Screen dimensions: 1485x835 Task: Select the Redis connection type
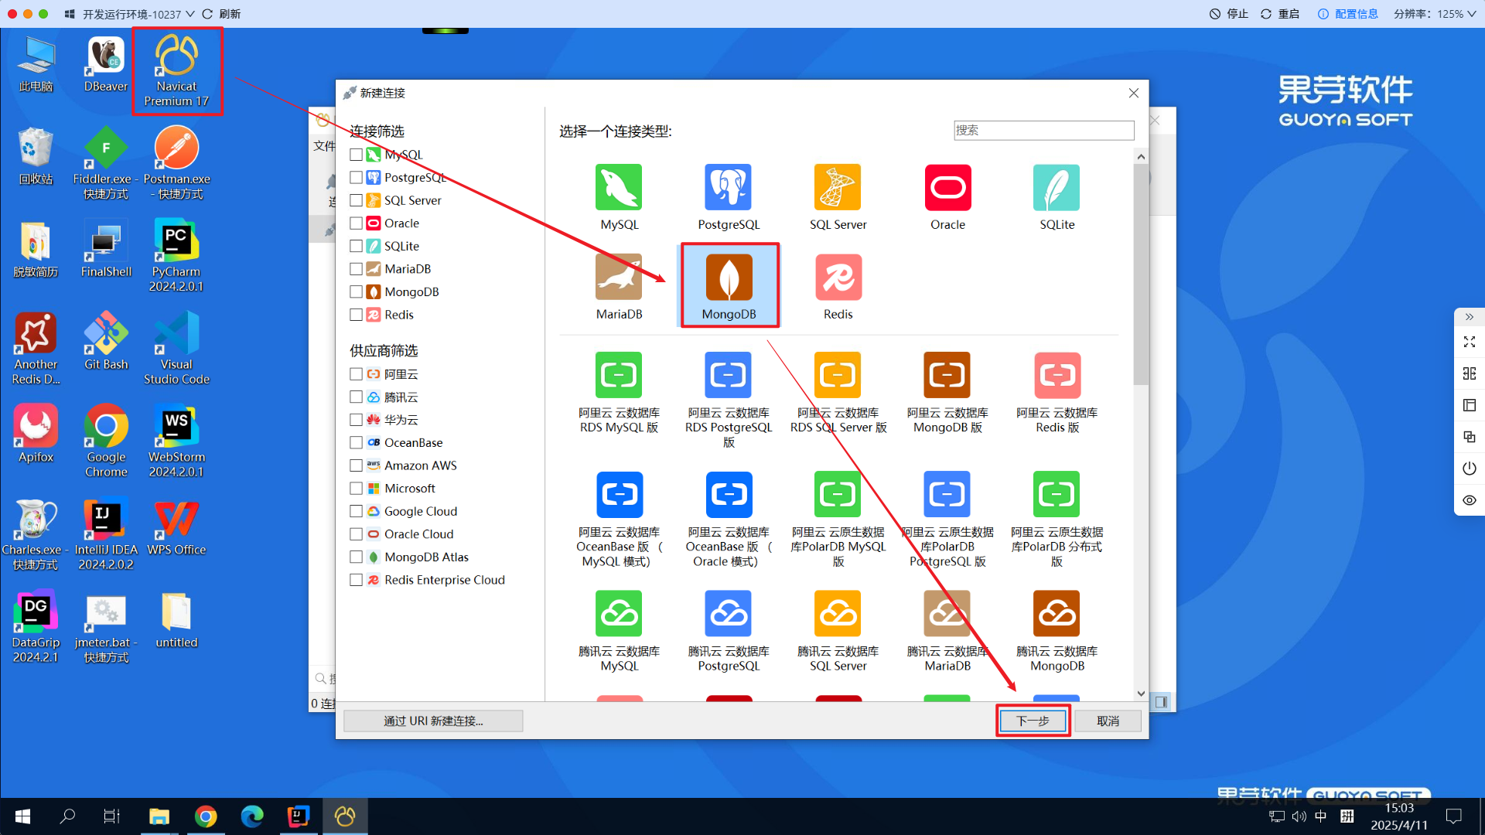[x=838, y=278]
